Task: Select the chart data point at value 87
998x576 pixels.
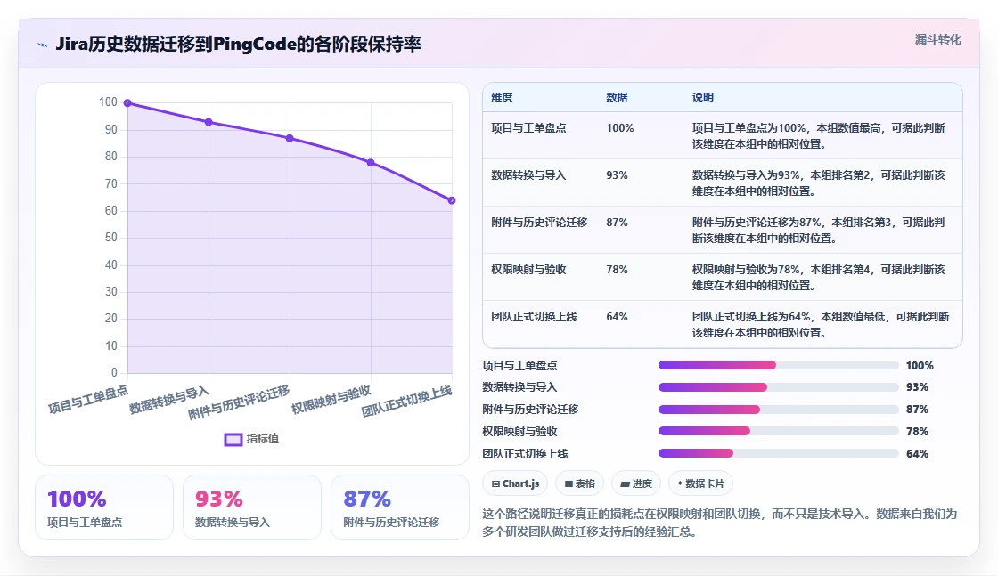Action: pos(290,138)
